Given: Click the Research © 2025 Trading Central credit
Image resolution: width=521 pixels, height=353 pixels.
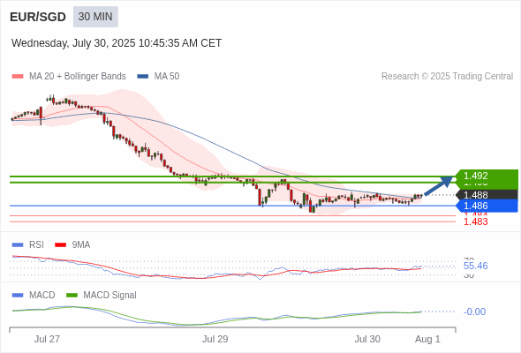Looking at the screenshot, I should pyautogui.click(x=447, y=77).
